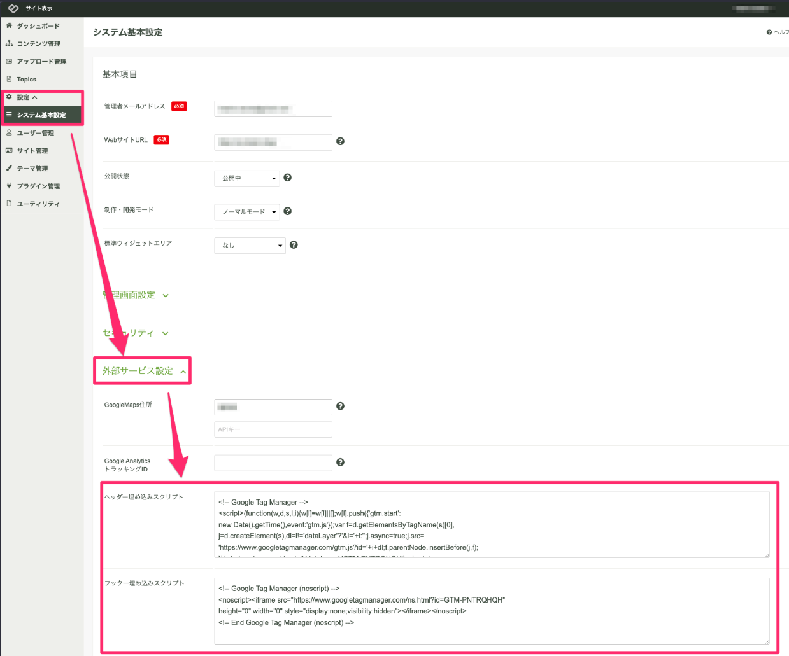
Task: Click the ヘッダー埋め込みスクリプト label
Action: click(144, 497)
